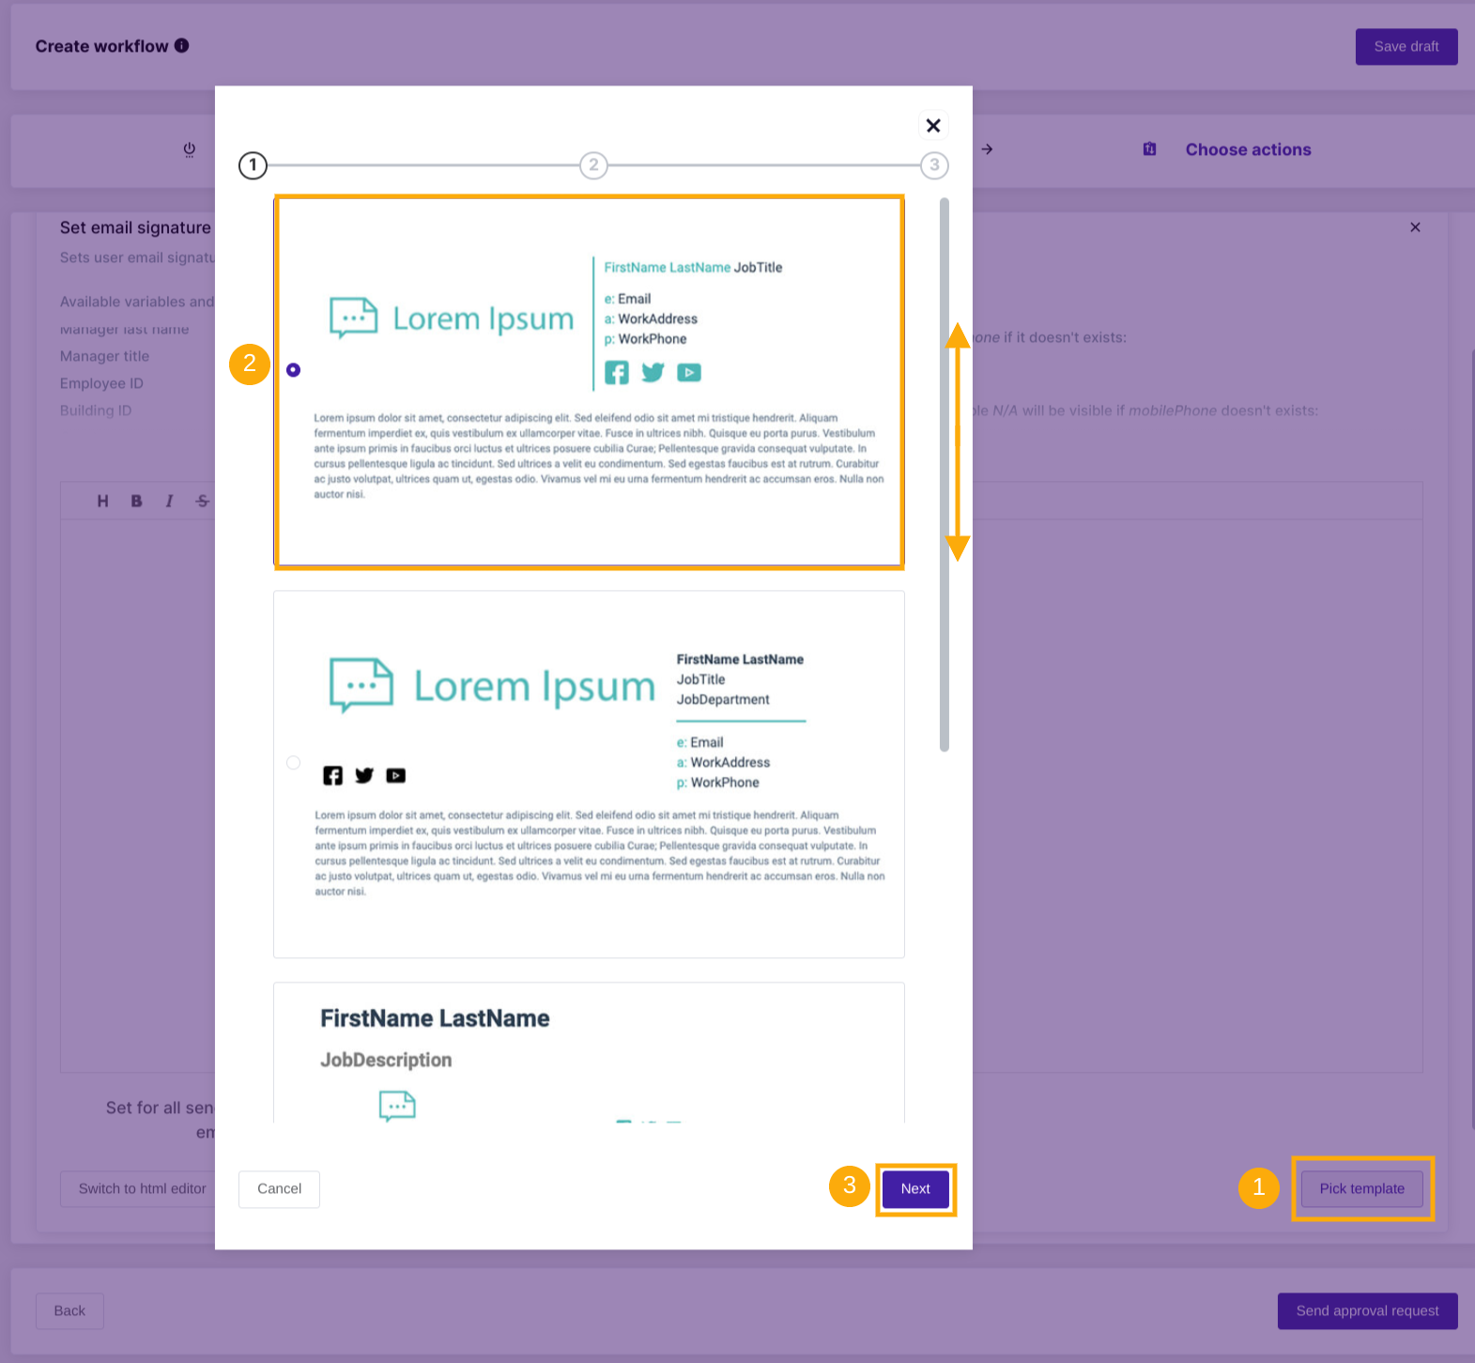Click the info icon beside Create workflow
This screenshot has height=1363, width=1475.
(182, 46)
